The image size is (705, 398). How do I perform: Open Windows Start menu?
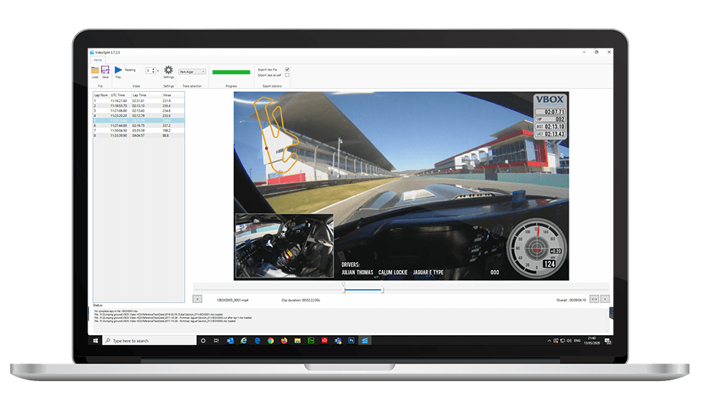point(97,340)
